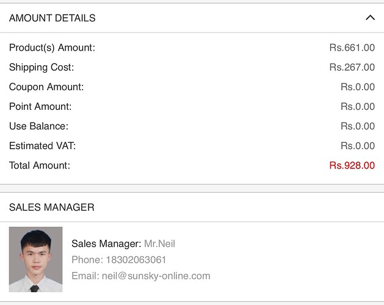Image resolution: width=384 pixels, height=305 pixels.
Task: Click the AMOUNT DETAILS header
Action: coord(53,18)
